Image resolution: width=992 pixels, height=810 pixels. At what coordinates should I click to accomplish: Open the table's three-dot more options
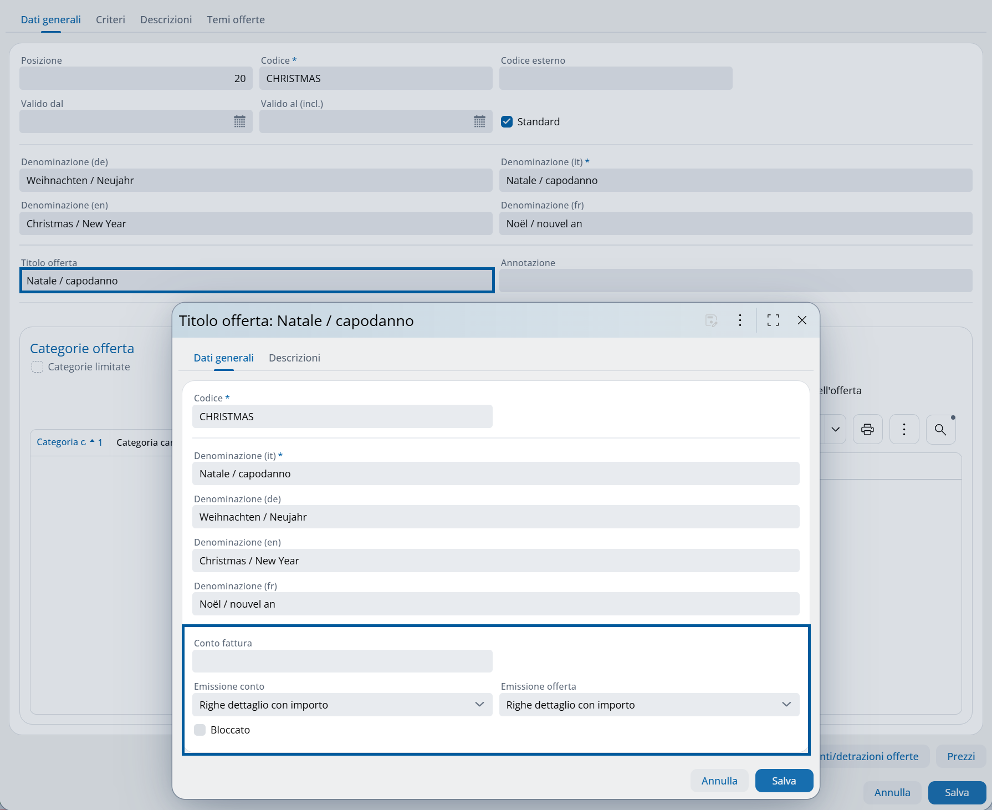pos(904,430)
